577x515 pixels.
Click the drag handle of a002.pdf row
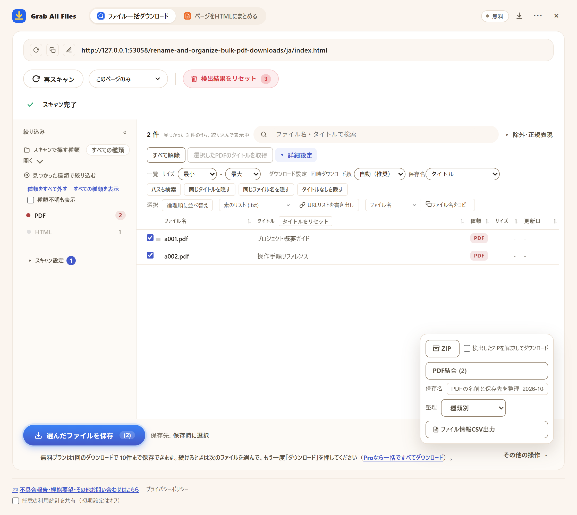[x=158, y=257]
